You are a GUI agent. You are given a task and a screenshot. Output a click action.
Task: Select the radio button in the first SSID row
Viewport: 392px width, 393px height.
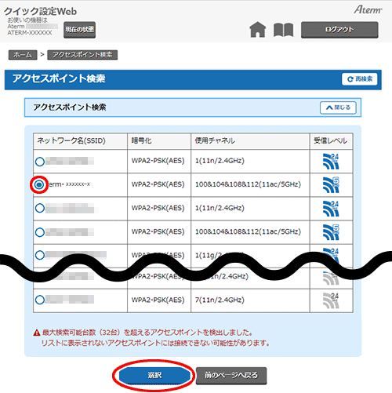[x=40, y=162]
